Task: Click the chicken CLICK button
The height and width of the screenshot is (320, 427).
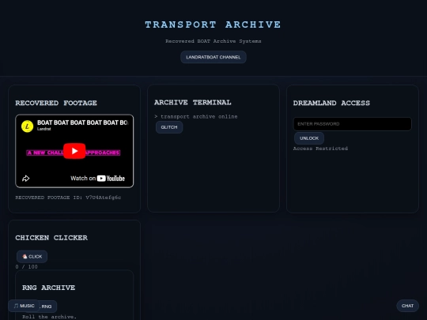Action: click(32, 257)
